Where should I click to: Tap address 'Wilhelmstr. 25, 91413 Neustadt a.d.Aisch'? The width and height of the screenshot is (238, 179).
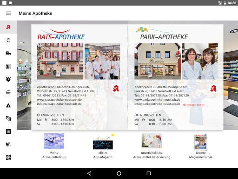66,91
